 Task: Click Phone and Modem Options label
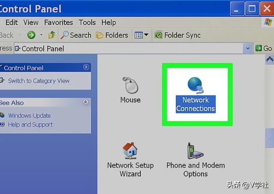[x=196, y=170]
